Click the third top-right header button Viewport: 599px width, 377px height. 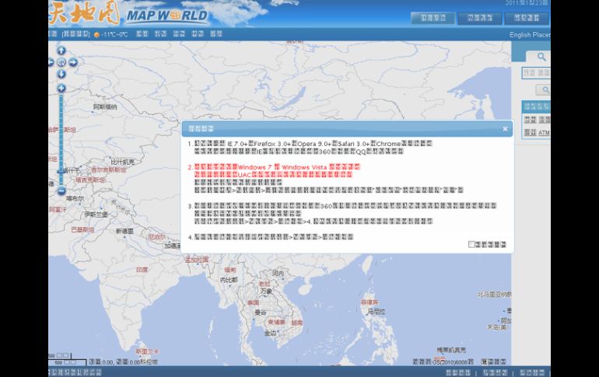[527, 18]
